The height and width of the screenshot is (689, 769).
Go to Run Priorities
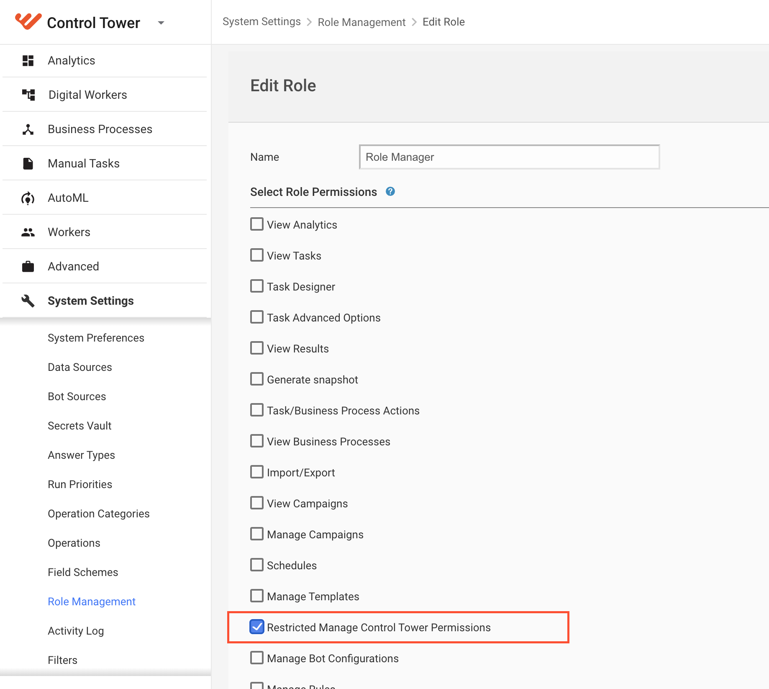point(80,484)
